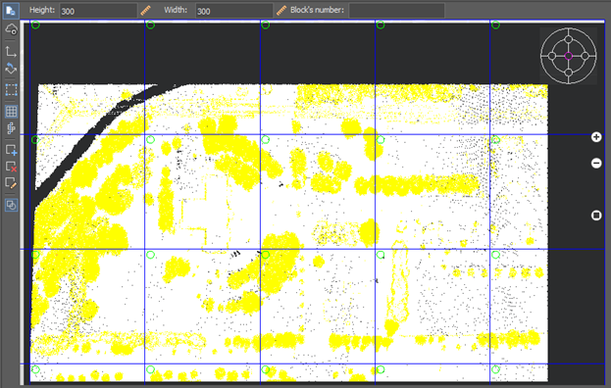Click the delete block icon with red X
The image size is (611, 388).
pos(11,167)
